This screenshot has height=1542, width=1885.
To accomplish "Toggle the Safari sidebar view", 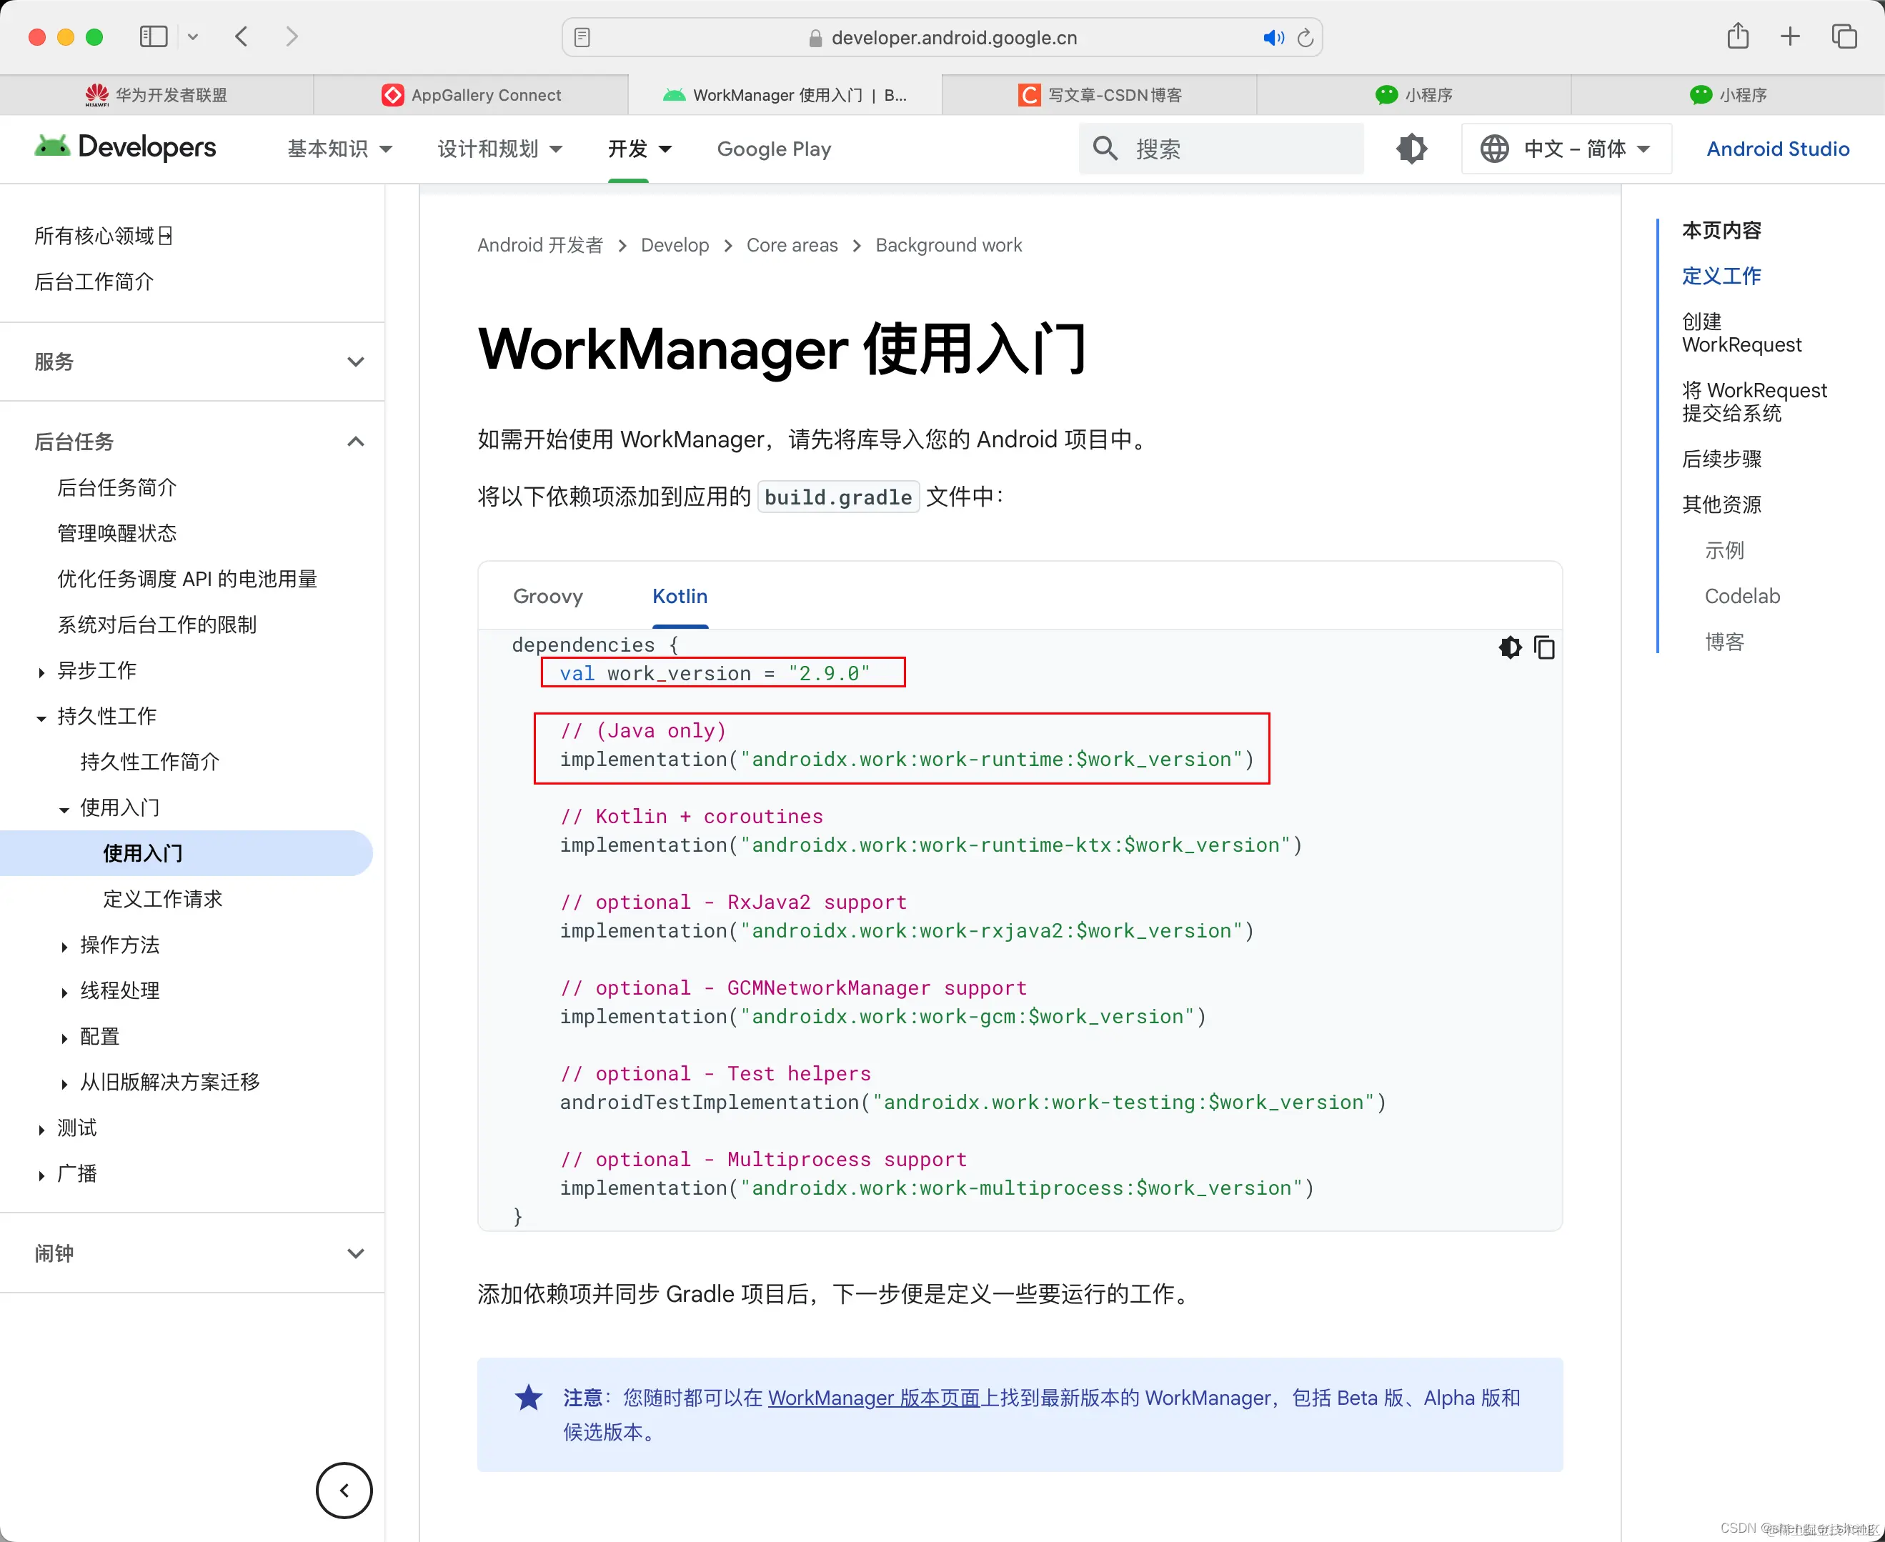I will 153,36.
